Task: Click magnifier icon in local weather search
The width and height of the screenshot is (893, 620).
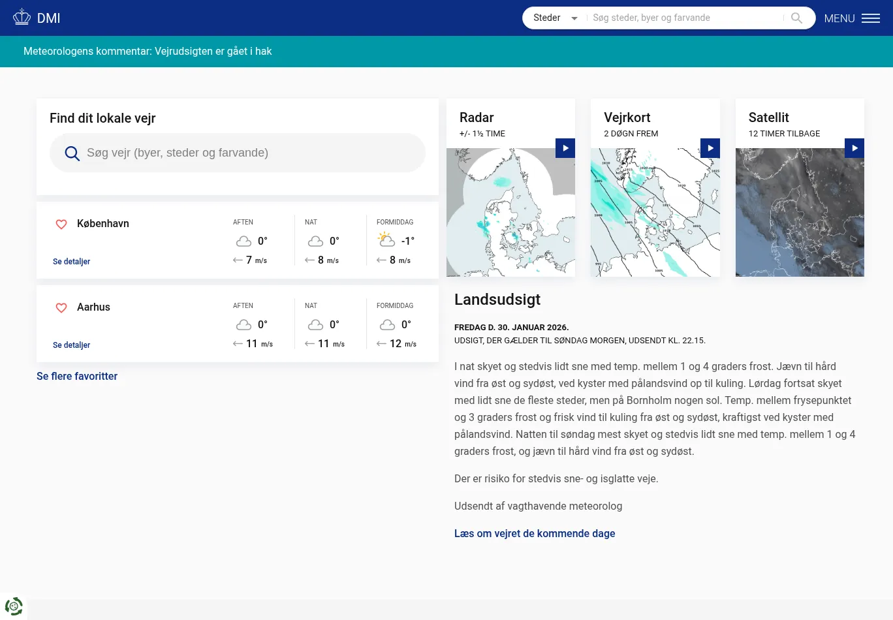Action: click(x=72, y=153)
